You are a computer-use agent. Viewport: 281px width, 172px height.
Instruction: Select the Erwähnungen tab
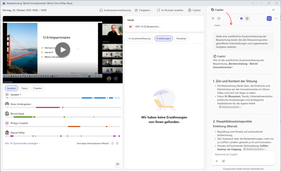pos(164,38)
